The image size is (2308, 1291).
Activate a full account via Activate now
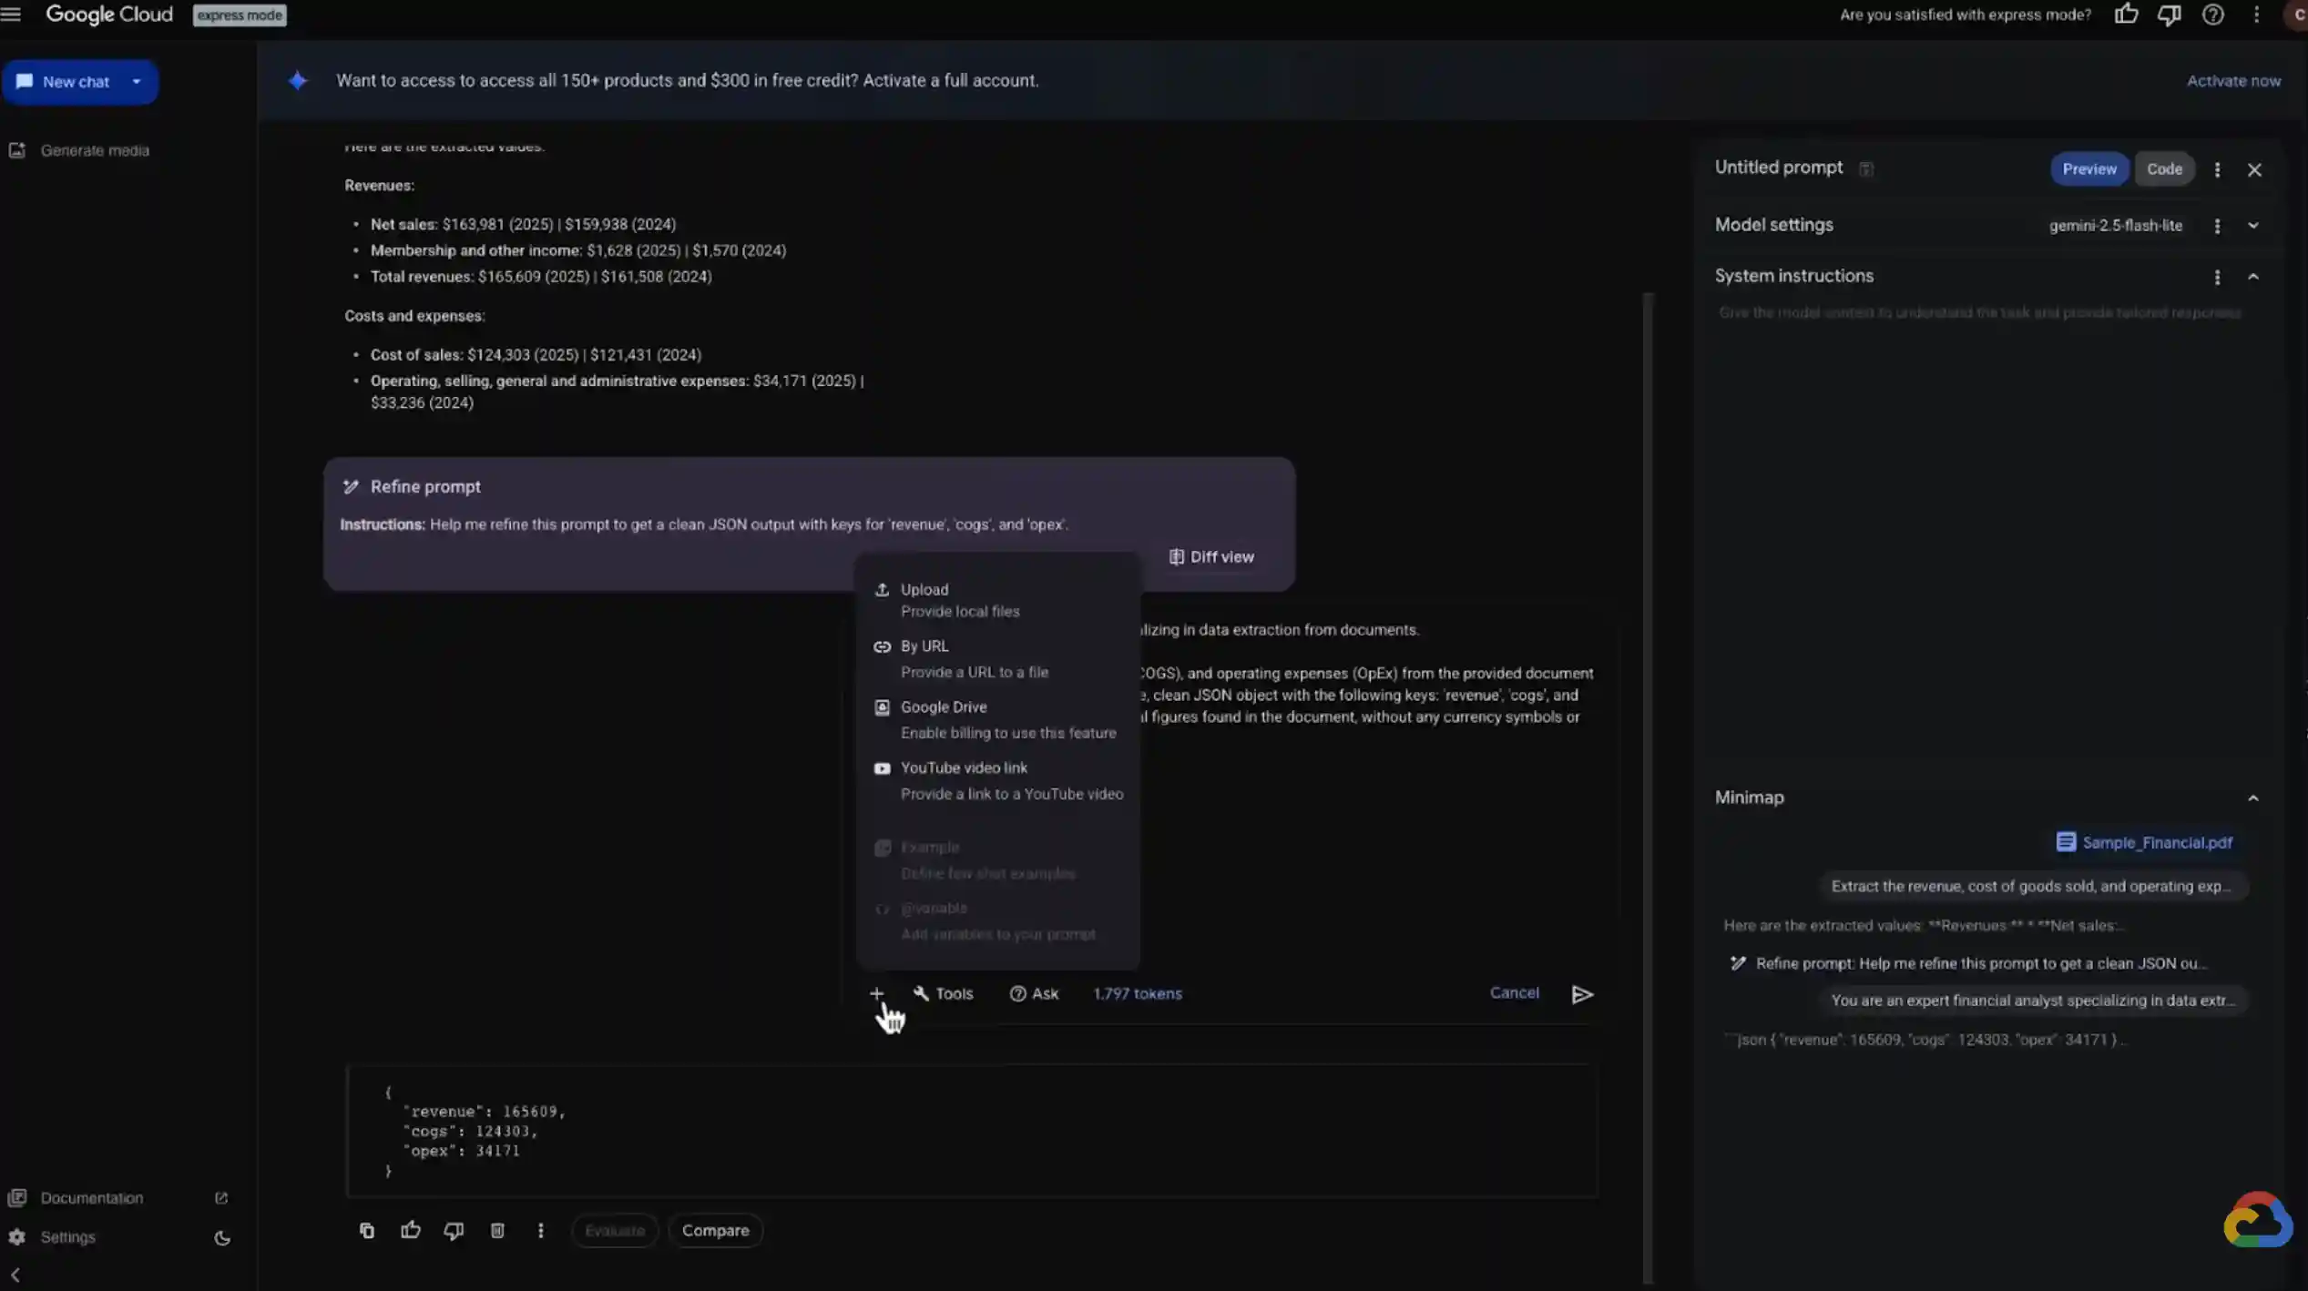coord(2233,80)
